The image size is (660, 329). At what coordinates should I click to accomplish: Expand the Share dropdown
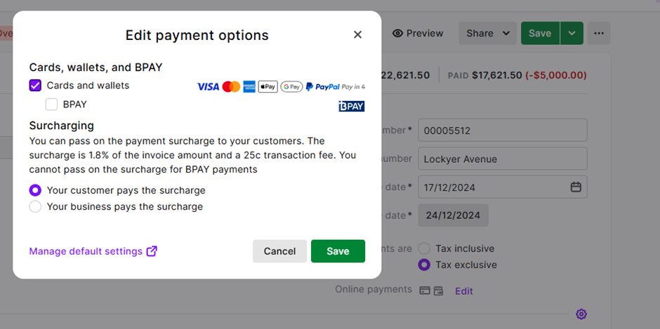(489, 33)
